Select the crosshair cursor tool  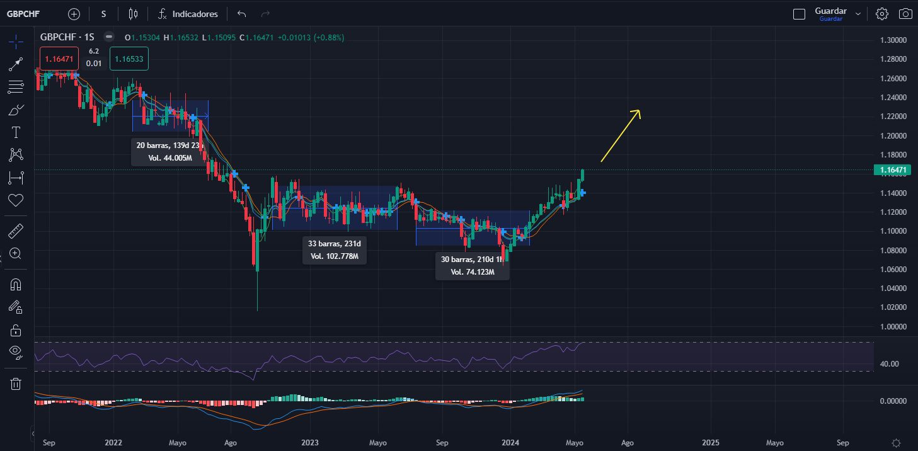tap(16, 42)
